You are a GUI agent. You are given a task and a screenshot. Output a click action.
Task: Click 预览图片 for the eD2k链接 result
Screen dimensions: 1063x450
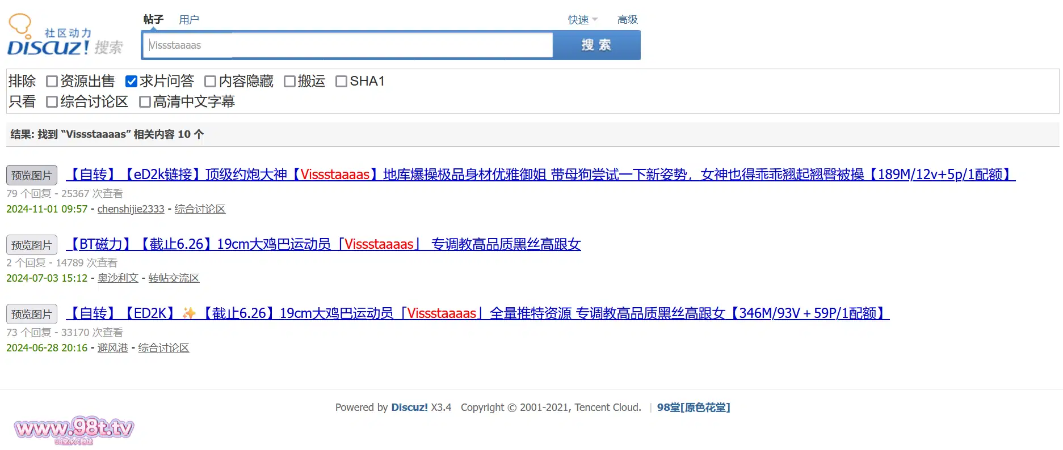point(32,175)
